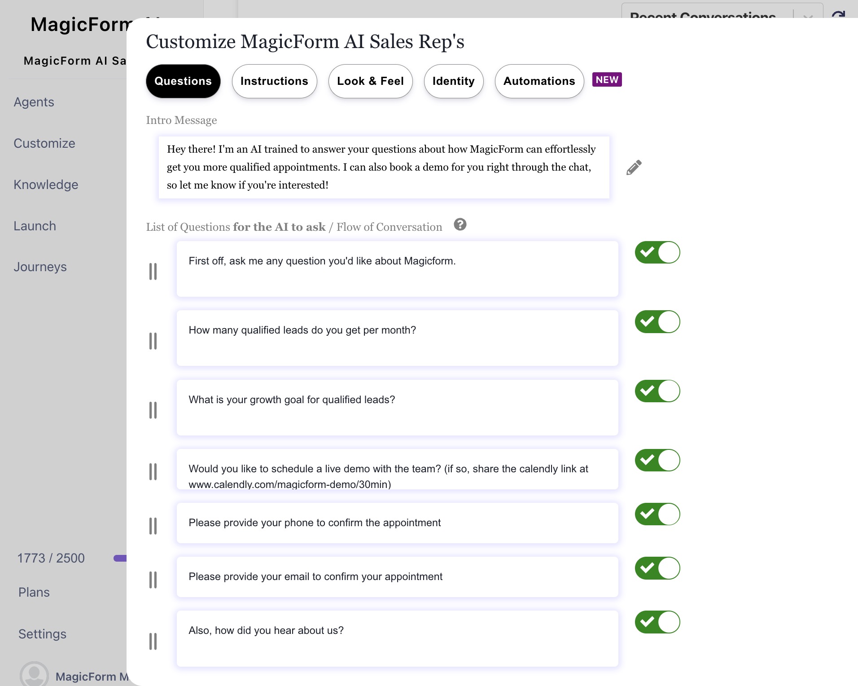Click the pencil edit icon for Intro Message
The image size is (858, 686).
click(x=634, y=167)
